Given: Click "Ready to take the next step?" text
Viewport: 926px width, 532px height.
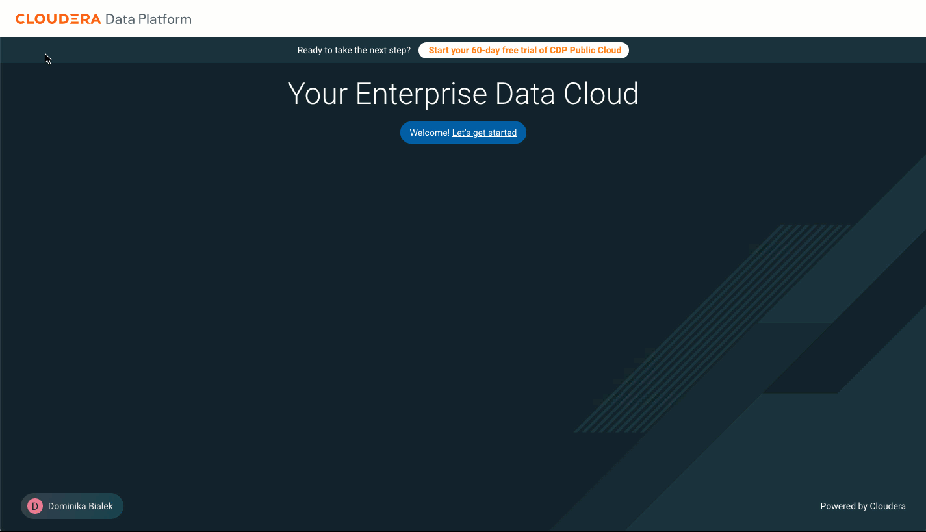Looking at the screenshot, I should point(354,50).
